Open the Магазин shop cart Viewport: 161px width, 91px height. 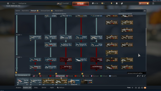pos(144,3)
